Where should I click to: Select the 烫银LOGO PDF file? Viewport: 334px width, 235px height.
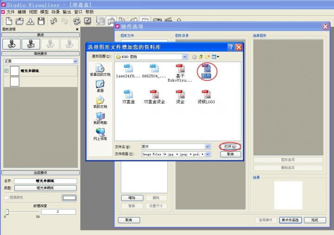(206, 96)
